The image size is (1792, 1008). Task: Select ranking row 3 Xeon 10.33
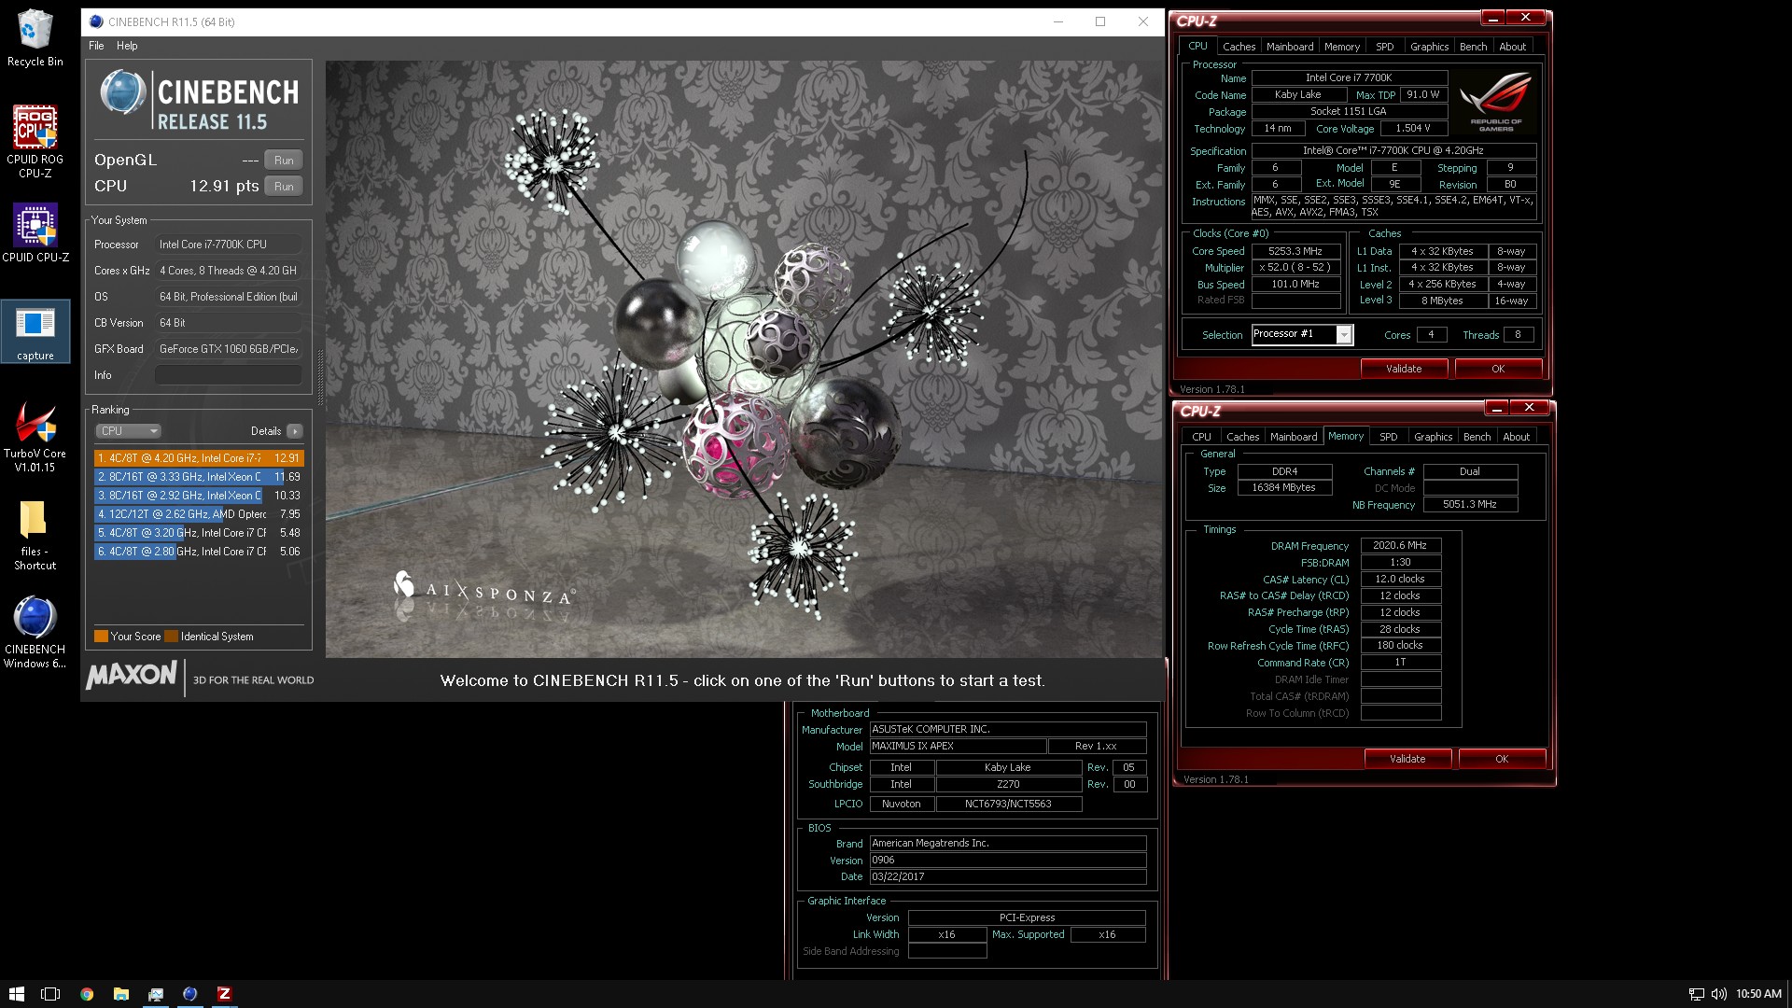pyautogui.click(x=199, y=496)
